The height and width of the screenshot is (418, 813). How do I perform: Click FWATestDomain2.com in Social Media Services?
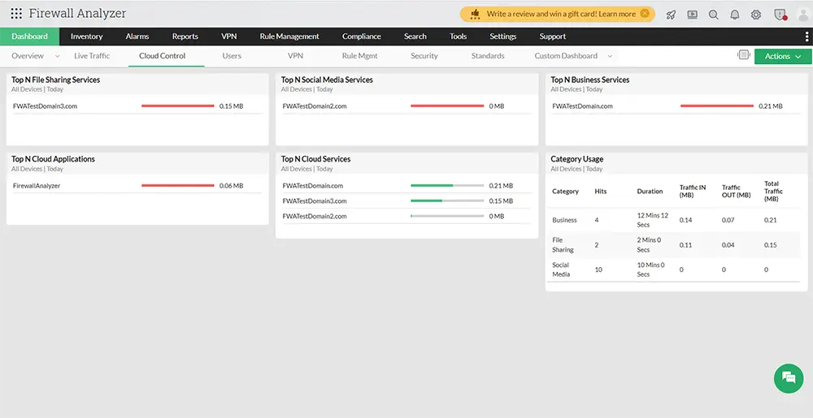[315, 106]
